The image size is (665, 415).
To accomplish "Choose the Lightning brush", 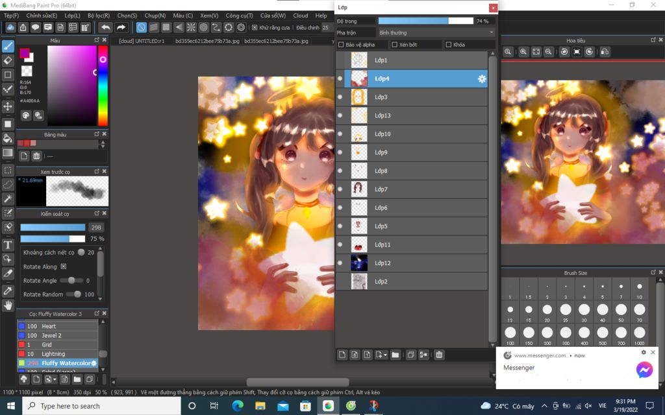I will point(58,354).
